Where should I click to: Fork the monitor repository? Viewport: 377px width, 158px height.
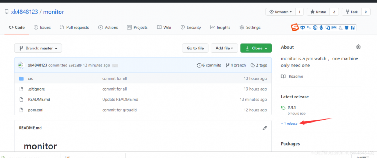[x=351, y=12]
